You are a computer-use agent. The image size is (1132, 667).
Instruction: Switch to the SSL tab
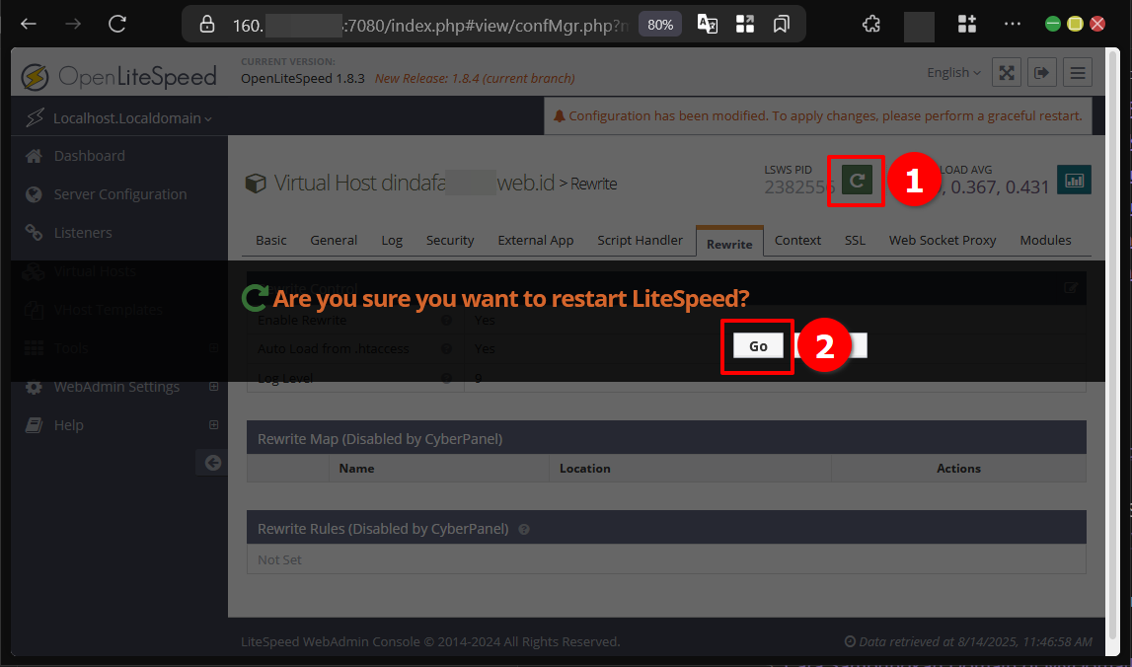[855, 241]
